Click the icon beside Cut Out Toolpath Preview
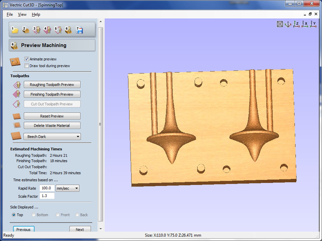Viewport: 322px width, 241px height. click(x=17, y=104)
